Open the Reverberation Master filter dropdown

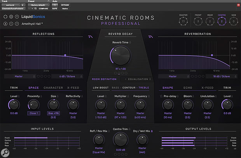click(x=174, y=76)
